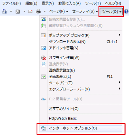Choose HttpWatch Basic
The width and height of the screenshot is (129, 138).
63,118
